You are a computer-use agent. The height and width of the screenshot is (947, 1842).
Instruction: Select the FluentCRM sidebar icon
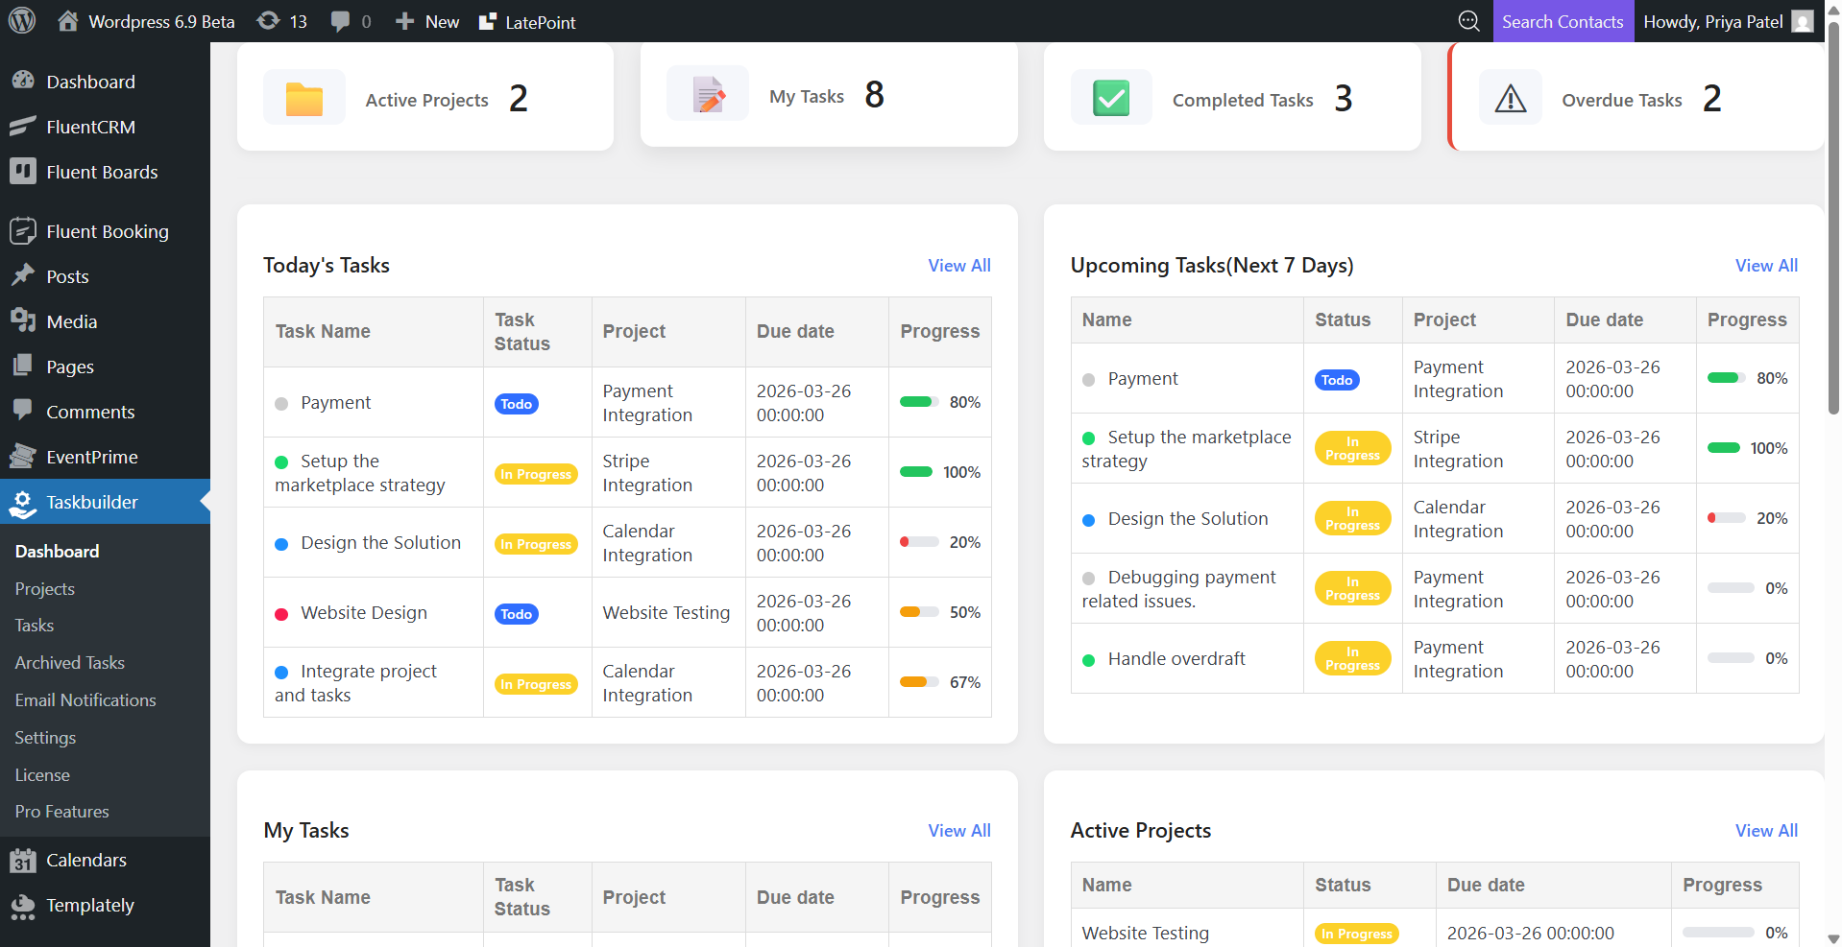click(x=23, y=127)
